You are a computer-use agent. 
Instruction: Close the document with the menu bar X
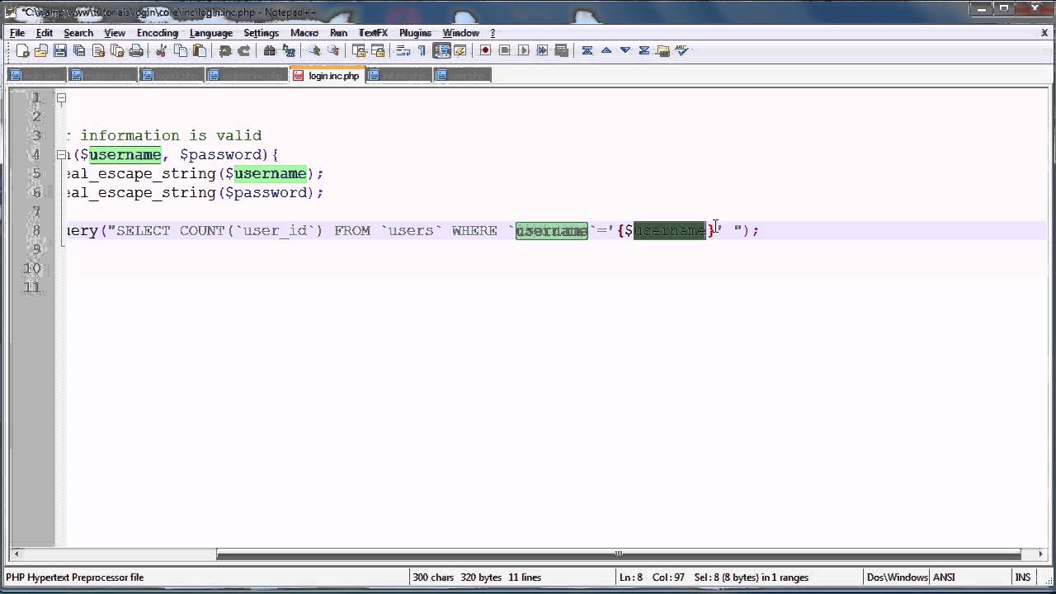coord(1044,33)
